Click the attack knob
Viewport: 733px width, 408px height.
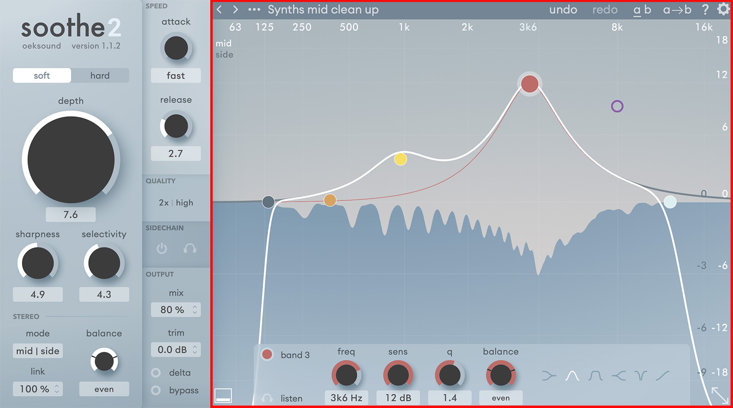176,48
